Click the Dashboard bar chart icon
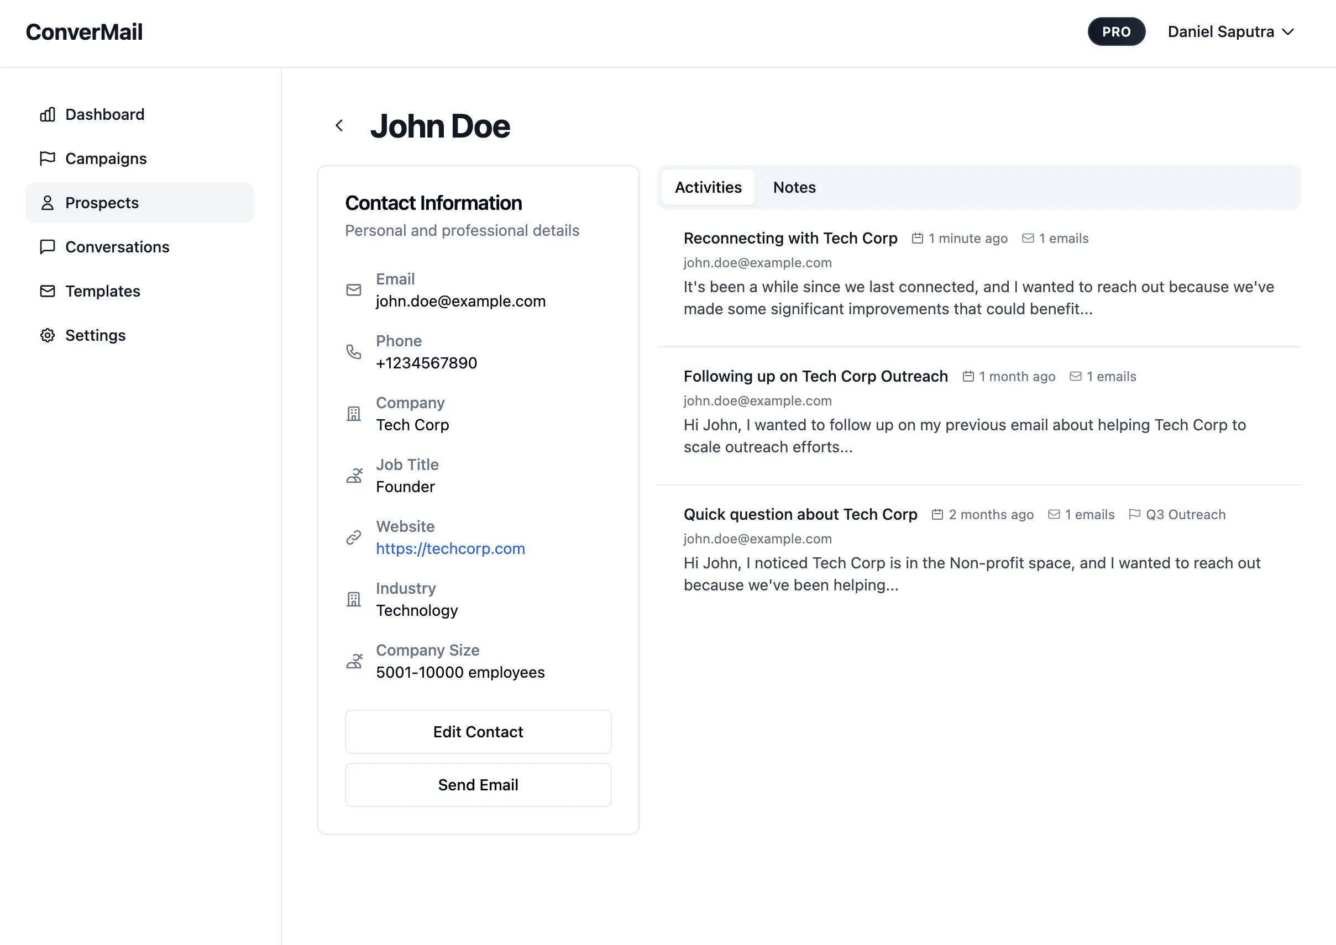The width and height of the screenshot is (1336, 945). coord(47,115)
